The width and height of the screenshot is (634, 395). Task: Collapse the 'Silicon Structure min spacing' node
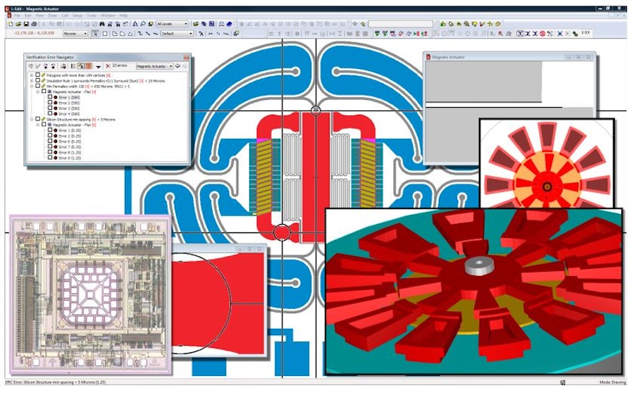(x=32, y=119)
